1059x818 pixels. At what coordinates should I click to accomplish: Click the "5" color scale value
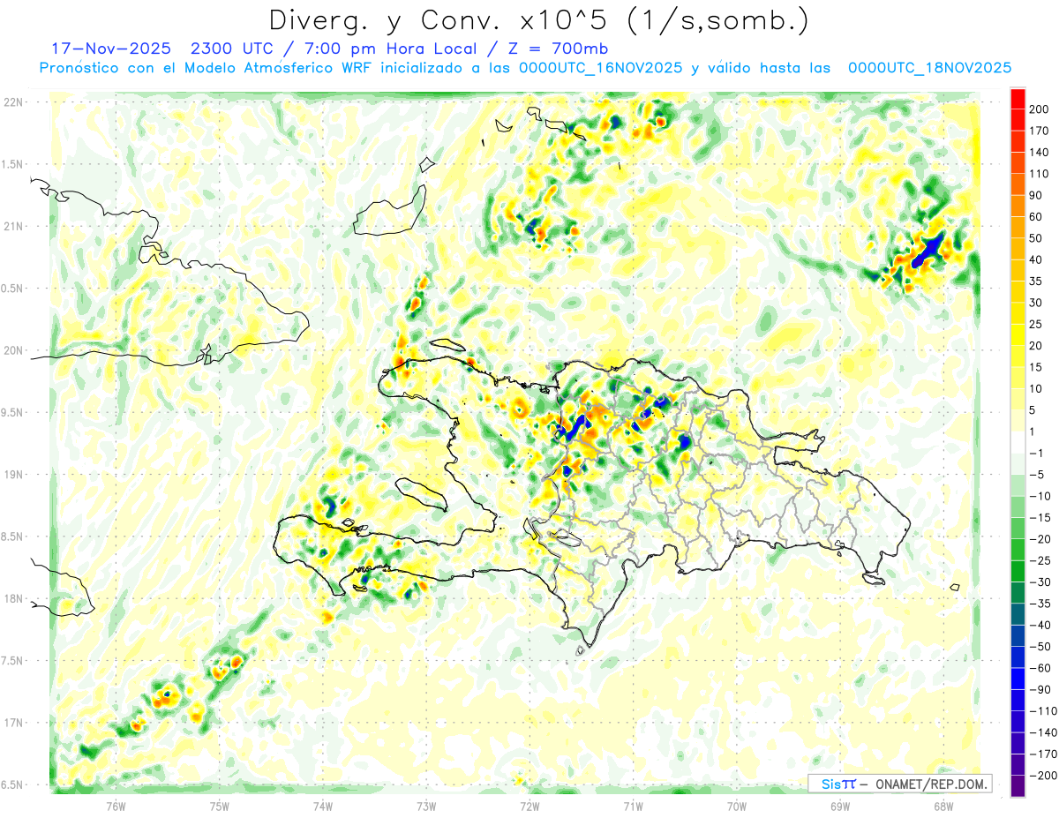tap(1033, 410)
